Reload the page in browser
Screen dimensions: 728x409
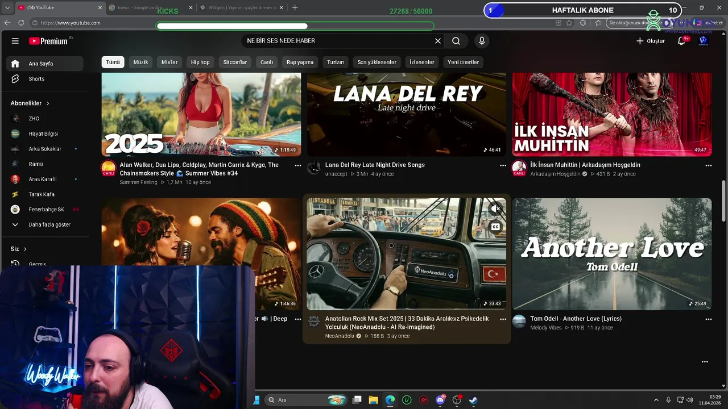click(x=21, y=23)
